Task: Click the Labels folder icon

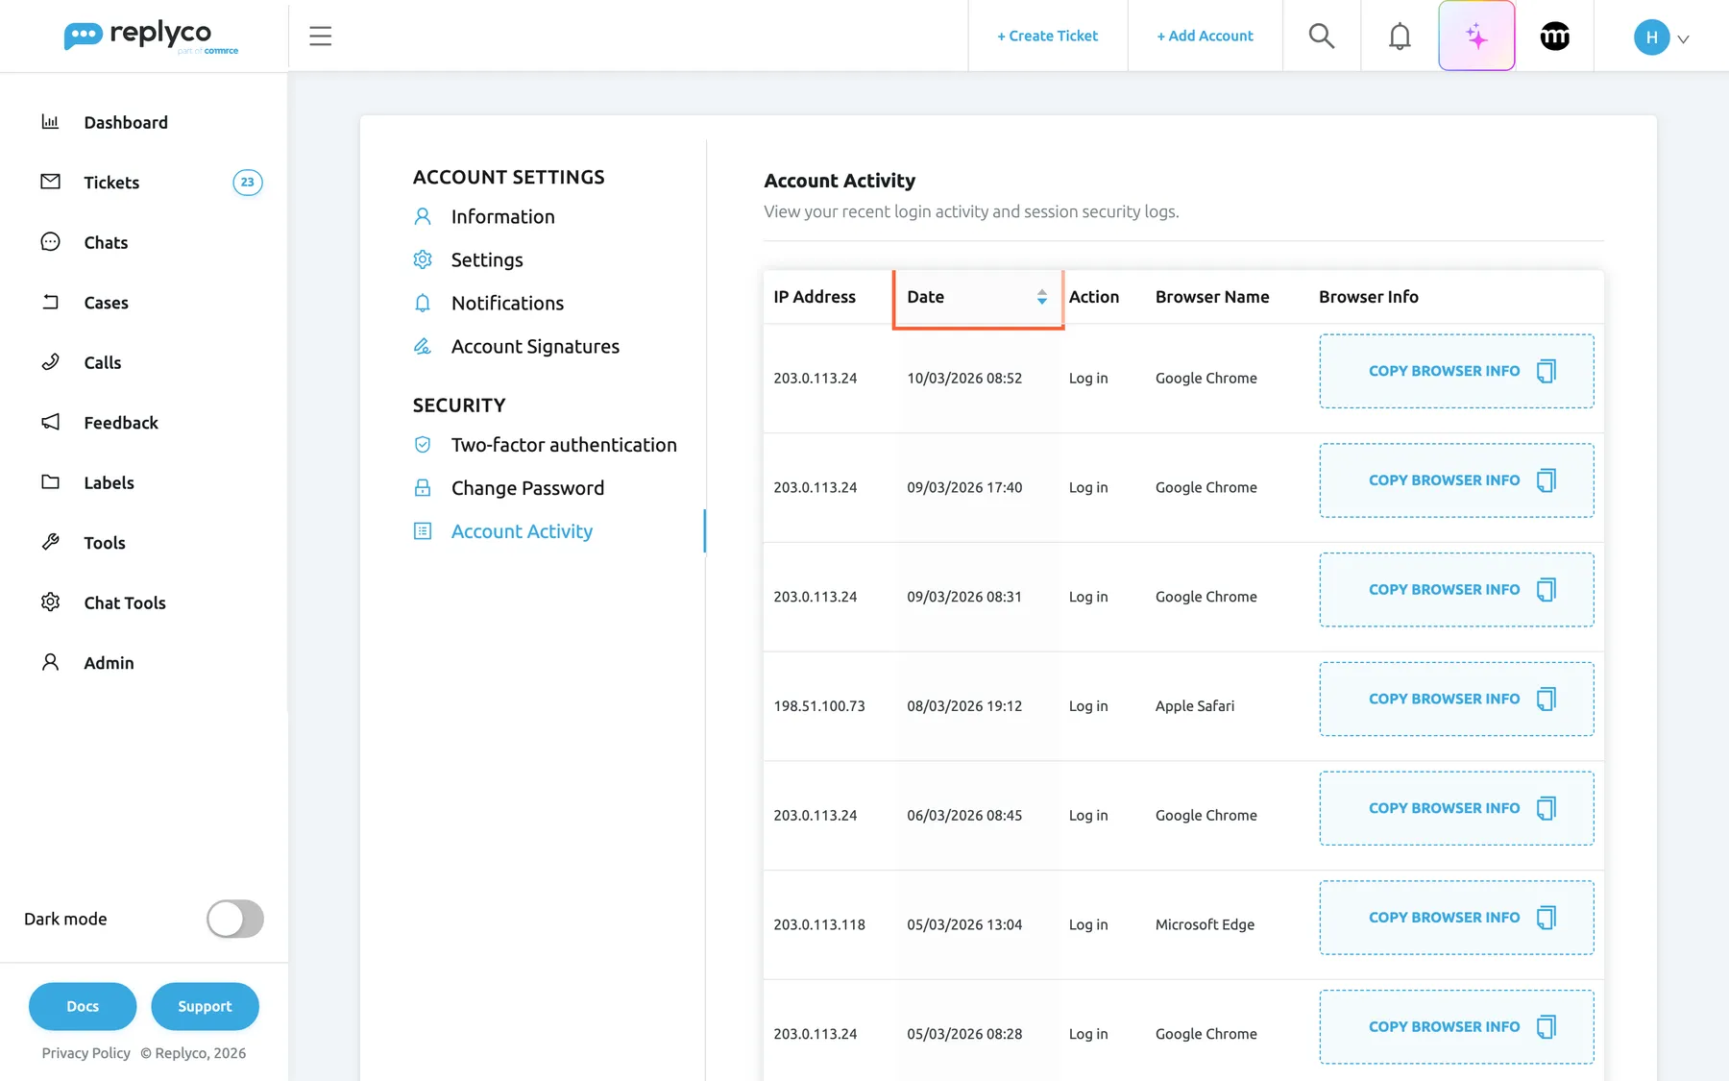Action: (50, 481)
